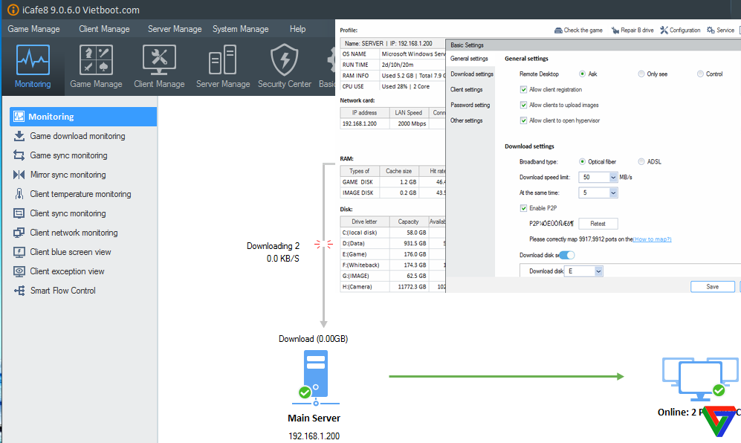Switch to Password setting tab

pos(470,105)
